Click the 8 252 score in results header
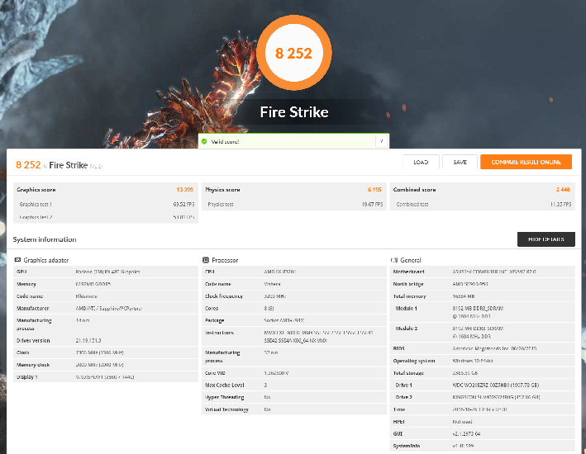The image size is (586, 454). 28,164
